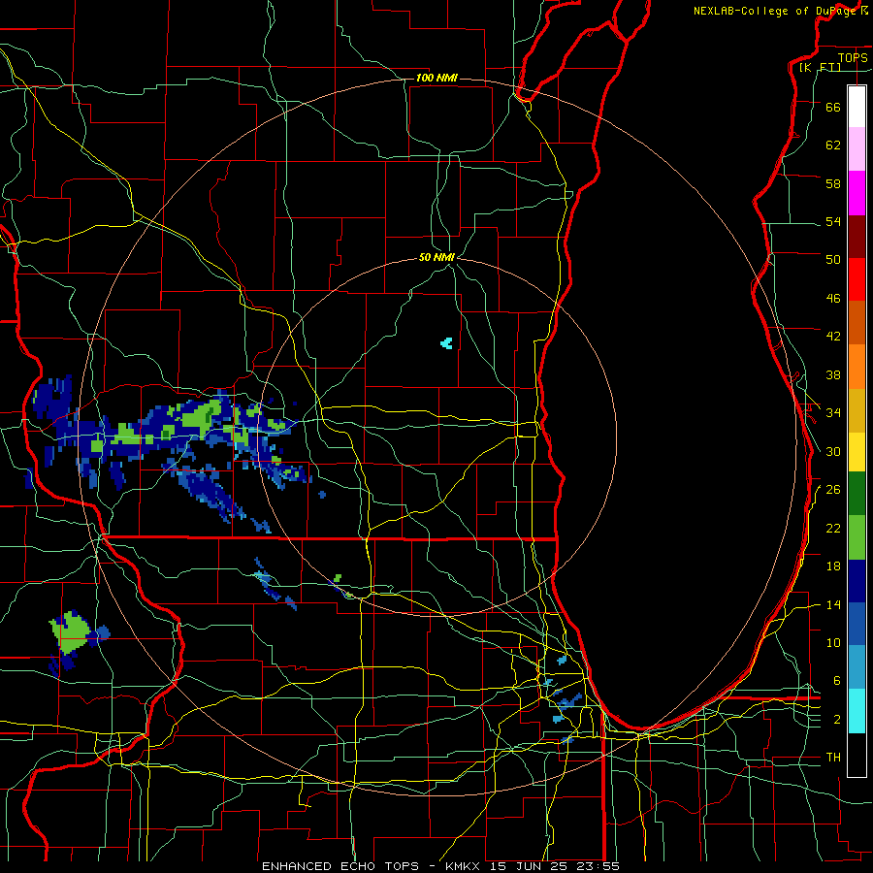This screenshot has height=873, width=873.
Task: Click the 'KMKX' radar site identifier
Action: coord(465,866)
